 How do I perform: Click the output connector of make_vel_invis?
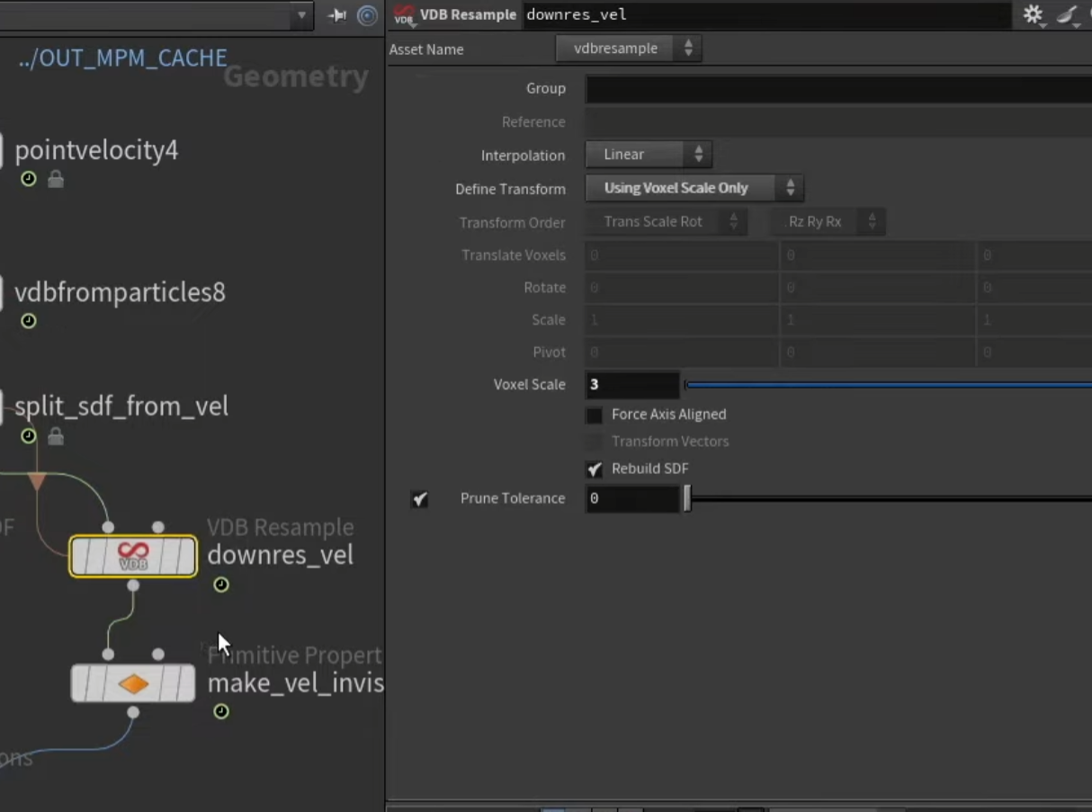point(133,713)
